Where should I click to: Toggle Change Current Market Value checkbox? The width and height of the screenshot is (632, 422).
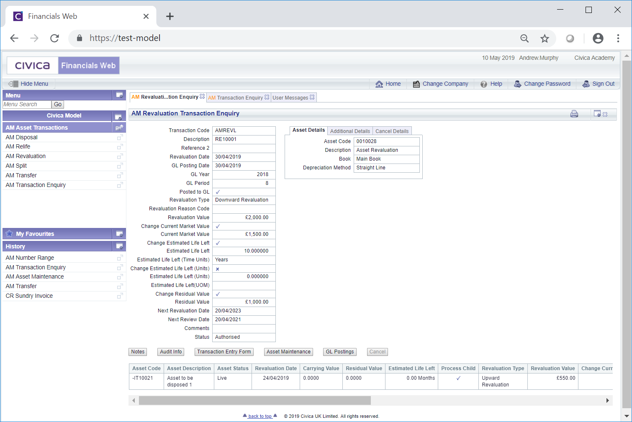tap(218, 226)
